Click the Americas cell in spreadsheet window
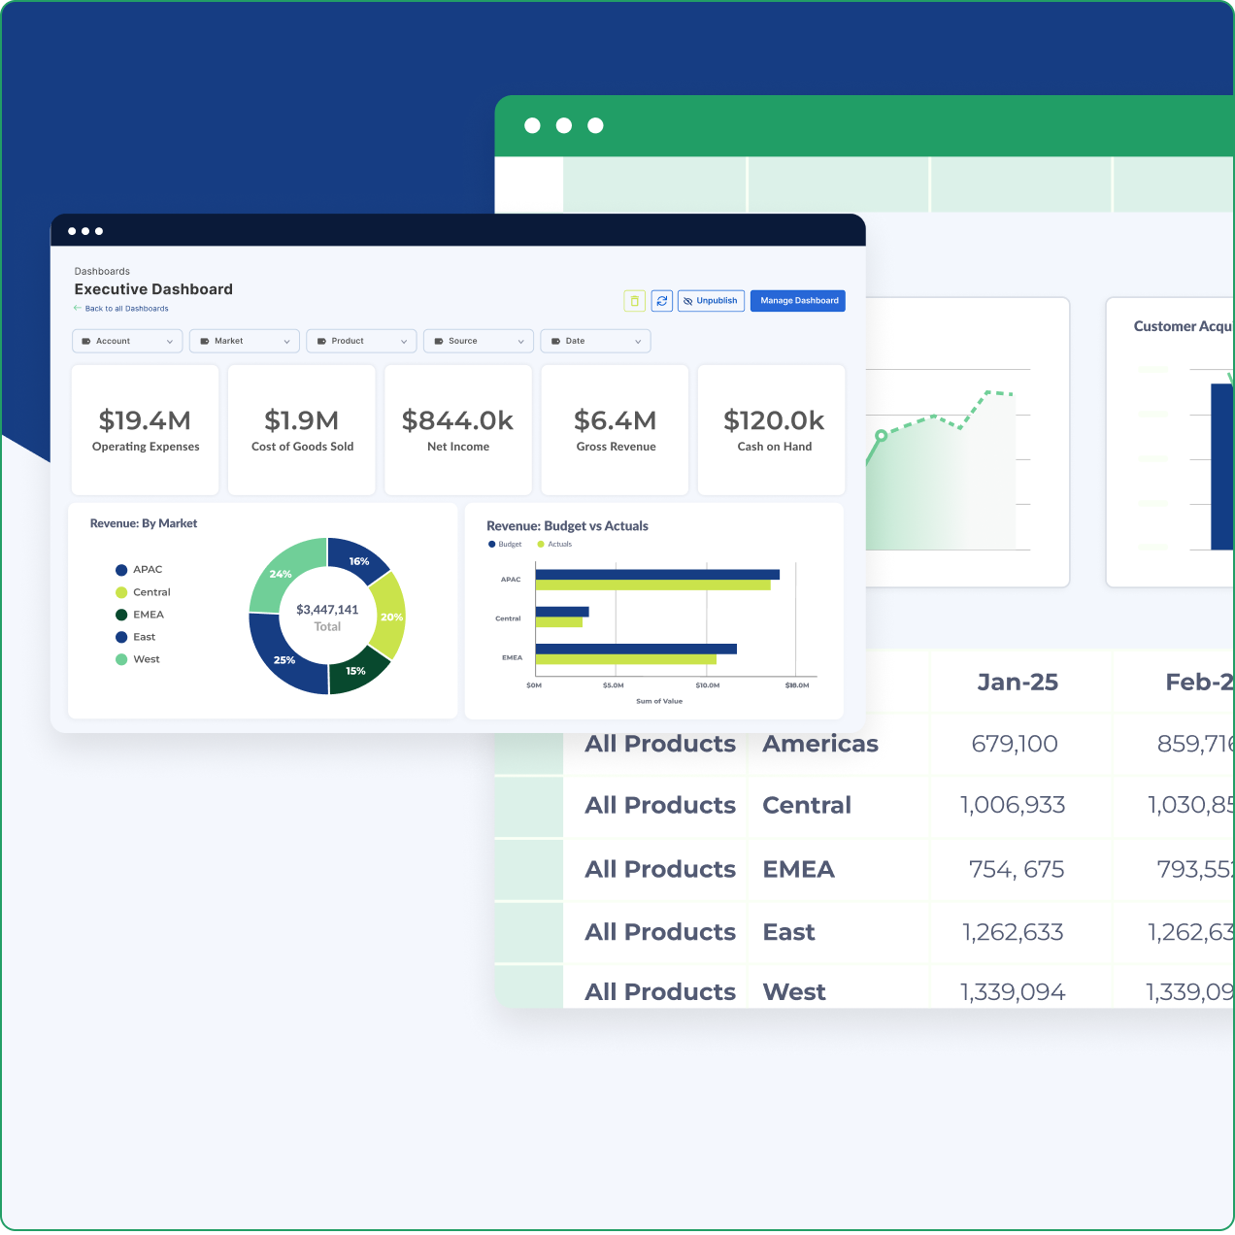The width and height of the screenshot is (1235, 1235). click(x=820, y=744)
